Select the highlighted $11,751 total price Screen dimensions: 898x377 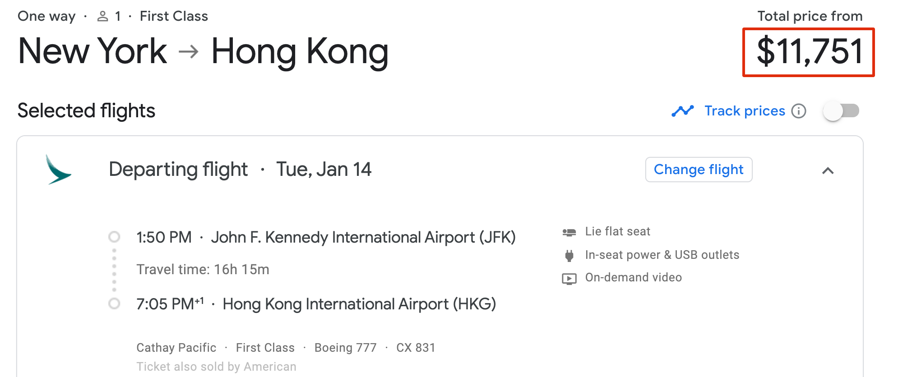tap(809, 51)
